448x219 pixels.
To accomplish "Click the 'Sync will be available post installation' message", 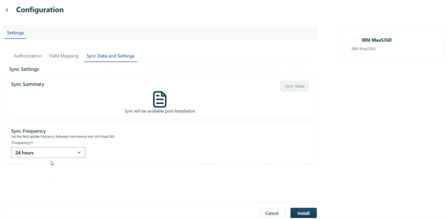I will click(x=160, y=111).
